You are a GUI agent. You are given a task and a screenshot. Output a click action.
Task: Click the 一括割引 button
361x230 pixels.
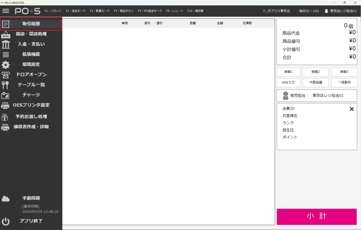click(x=344, y=83)
